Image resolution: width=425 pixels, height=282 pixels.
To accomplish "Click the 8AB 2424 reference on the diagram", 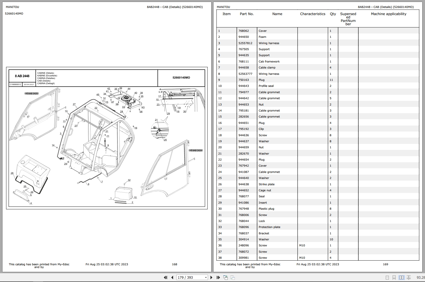I will [196, 150].
